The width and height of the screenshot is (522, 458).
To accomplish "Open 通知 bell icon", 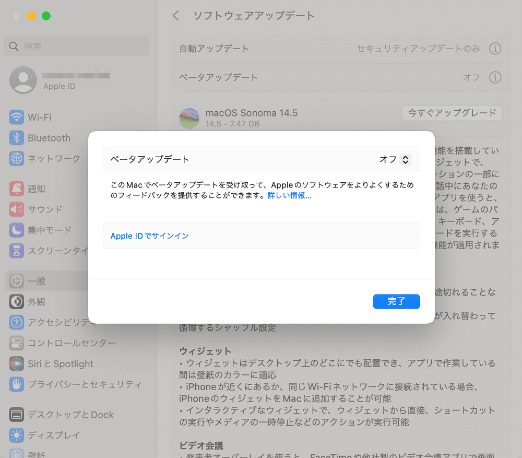I will coord(16,189).
